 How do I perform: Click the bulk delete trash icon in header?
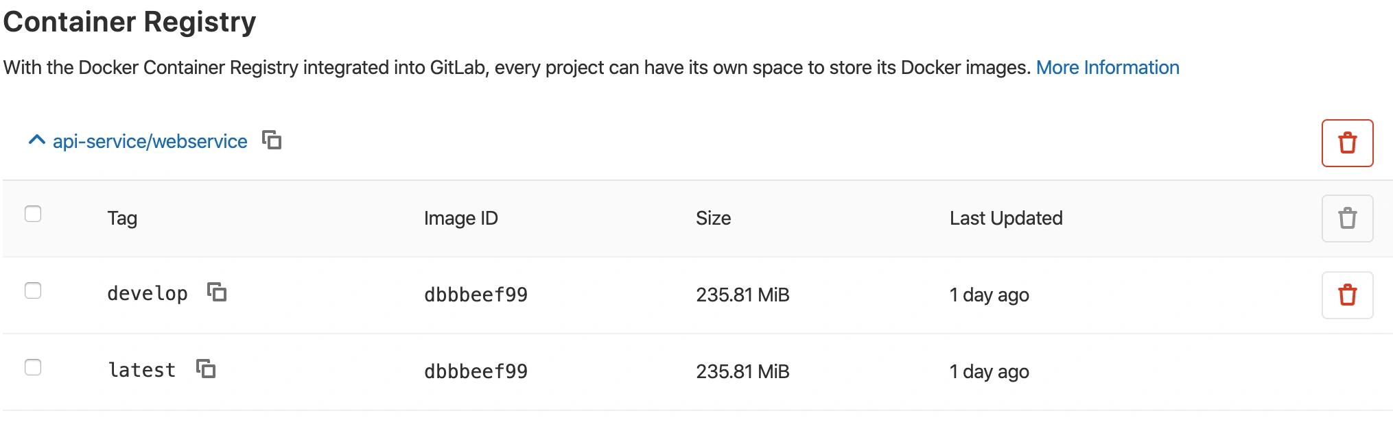[1347, 219]
